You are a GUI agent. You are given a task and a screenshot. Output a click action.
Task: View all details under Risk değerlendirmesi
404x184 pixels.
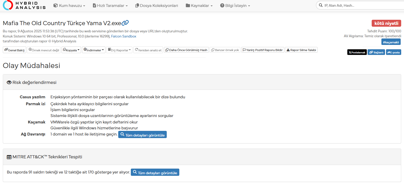(142, 135)
